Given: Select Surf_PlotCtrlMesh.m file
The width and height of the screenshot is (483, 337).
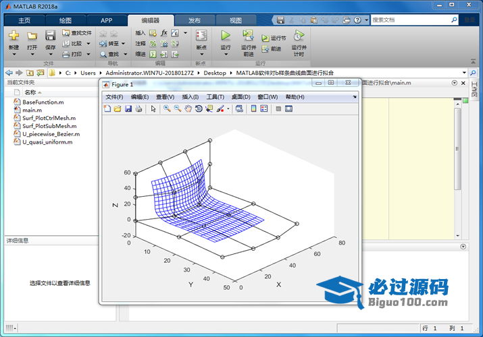Looking at the screenshot, I should (49, 118).
